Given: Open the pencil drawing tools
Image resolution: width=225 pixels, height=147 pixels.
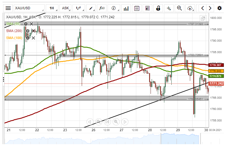Looking at the screenshot, I should click(x=91, y=8).
